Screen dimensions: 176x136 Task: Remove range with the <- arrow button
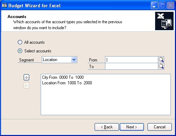26,85
